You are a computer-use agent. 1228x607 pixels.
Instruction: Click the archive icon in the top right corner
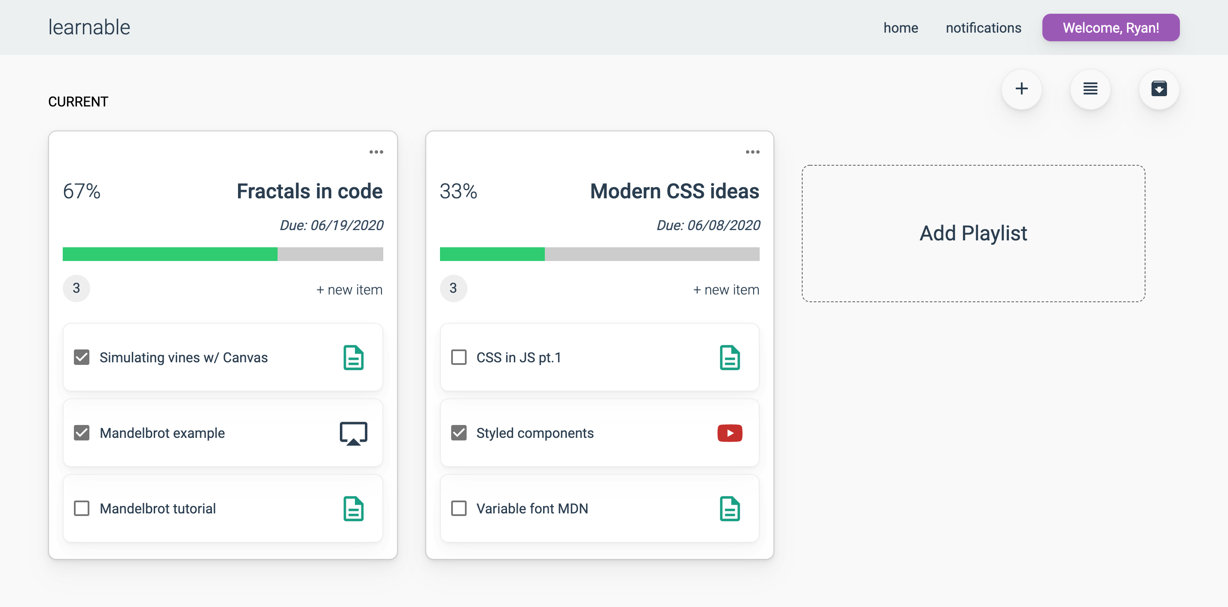pyautogui.click(x=1159, y=89)
